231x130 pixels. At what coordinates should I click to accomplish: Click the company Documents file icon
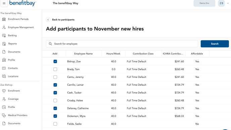[4, 52]
